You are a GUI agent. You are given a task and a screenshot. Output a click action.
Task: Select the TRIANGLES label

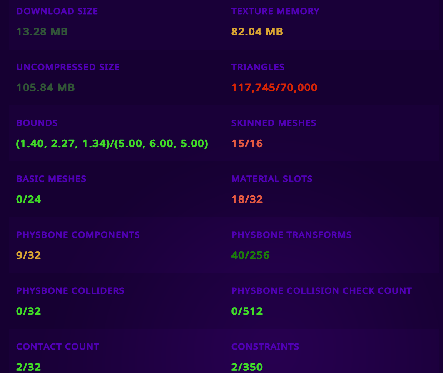[258, 67]
